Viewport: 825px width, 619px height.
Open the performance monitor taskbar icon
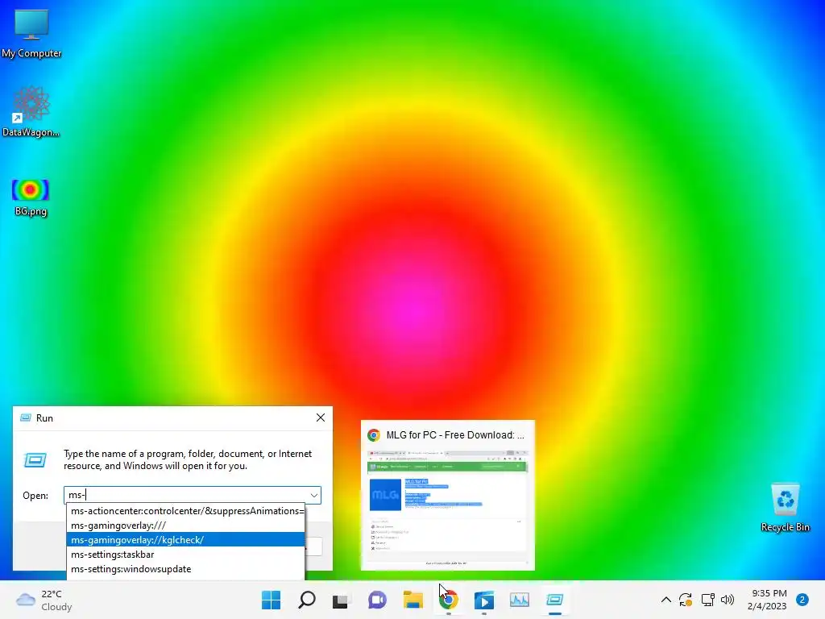tap(520, 600)
